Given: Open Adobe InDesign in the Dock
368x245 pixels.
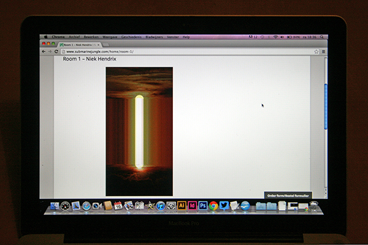Looking at the screenshot, I should pos(192,206).
